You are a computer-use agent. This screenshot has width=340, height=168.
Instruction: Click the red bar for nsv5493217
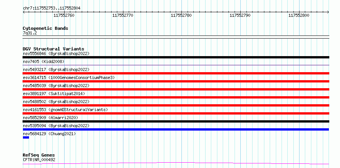(176, 73)
